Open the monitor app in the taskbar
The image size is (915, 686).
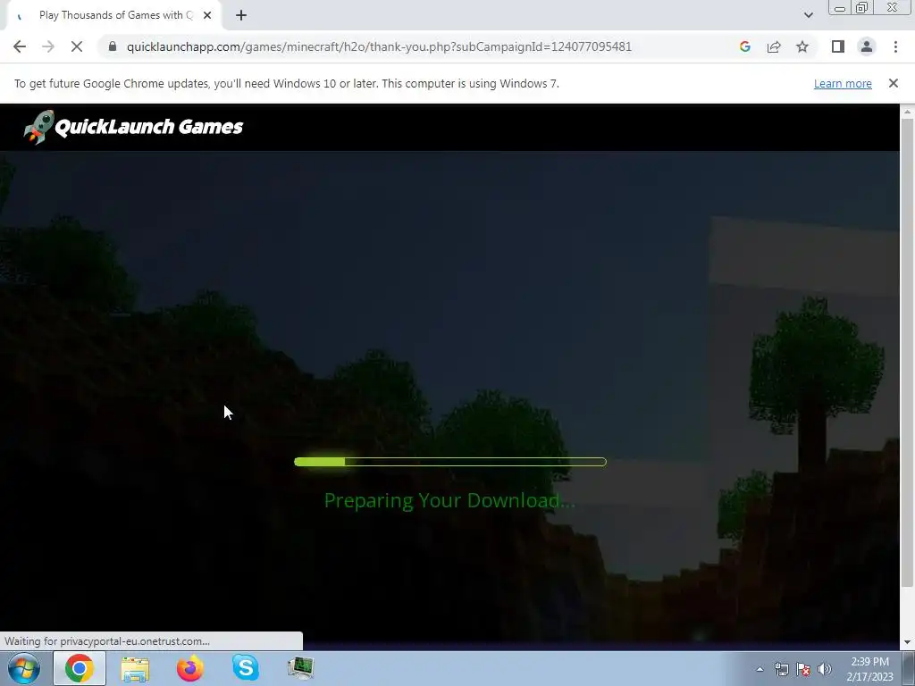click(301, 668)
